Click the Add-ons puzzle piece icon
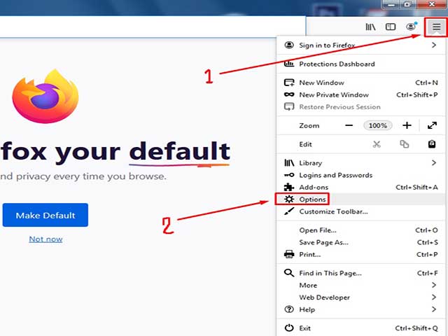The image size is (448, 336). (x=289, y=187)
